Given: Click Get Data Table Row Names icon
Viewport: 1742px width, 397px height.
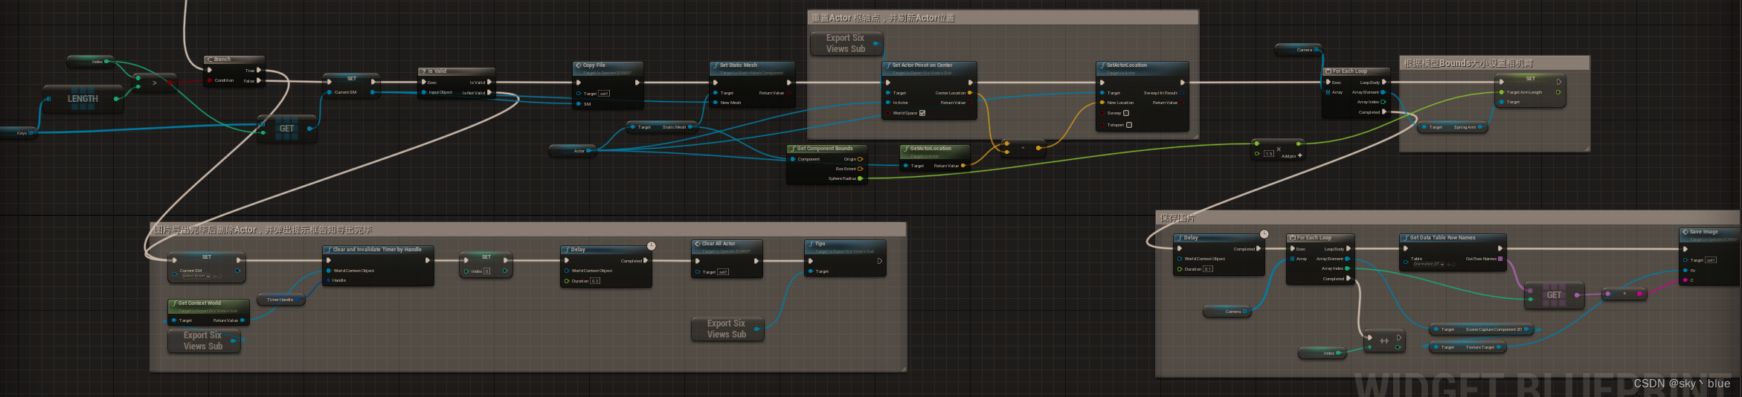Looking at the screenshot, I should [1406, 238].
